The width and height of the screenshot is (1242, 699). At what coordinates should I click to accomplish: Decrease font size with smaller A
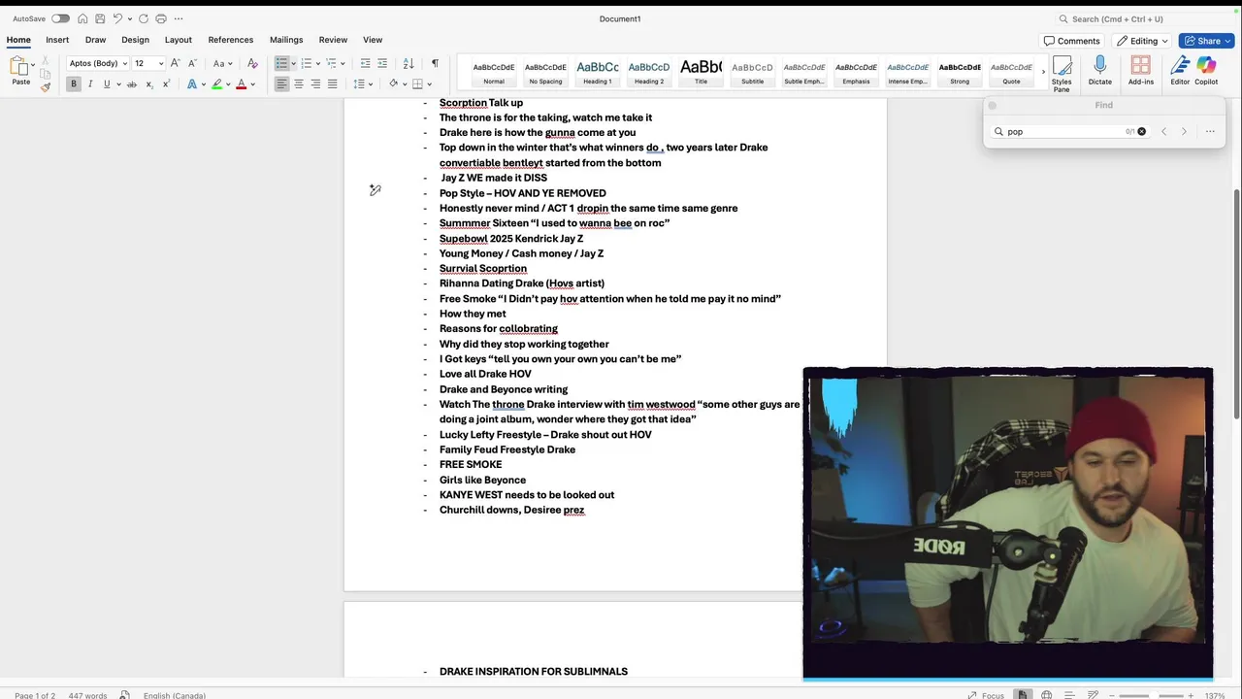point(192,63)
